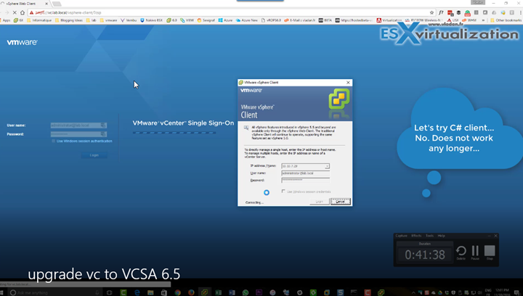This screenshot has height=296, width=523.
Task: Open Firefox from the taskbar
Action: (x=191, y=292)
